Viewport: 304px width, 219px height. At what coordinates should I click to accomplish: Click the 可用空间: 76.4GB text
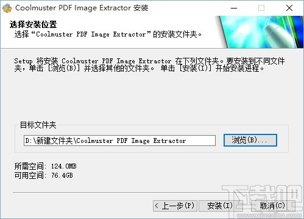point(43,175)
